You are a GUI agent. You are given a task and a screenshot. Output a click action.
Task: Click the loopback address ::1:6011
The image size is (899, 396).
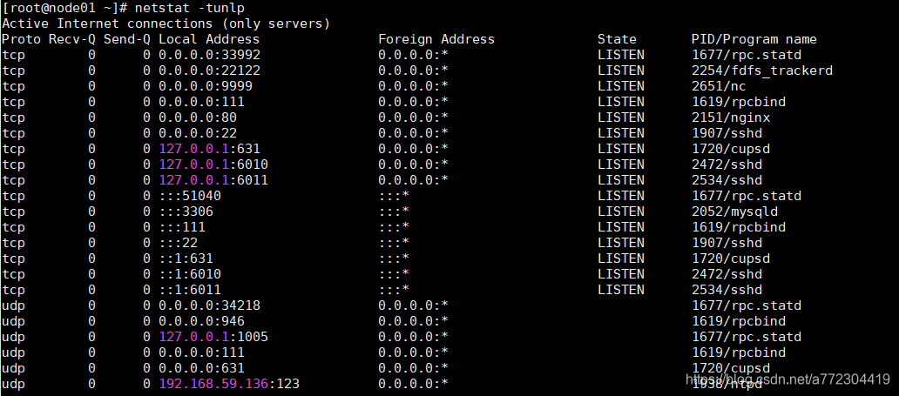pos(190,290)
